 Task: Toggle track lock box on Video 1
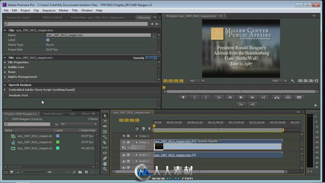(x=133, y=142)
